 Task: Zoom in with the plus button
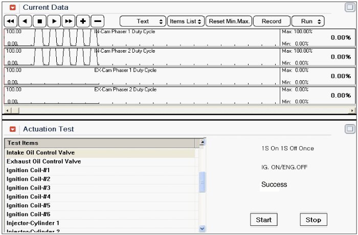(x=83, y=21)
